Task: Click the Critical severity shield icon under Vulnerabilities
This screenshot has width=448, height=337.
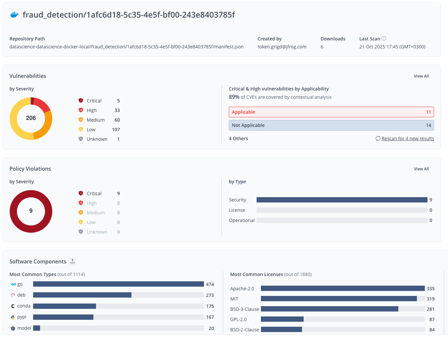Action: (81, 100)
